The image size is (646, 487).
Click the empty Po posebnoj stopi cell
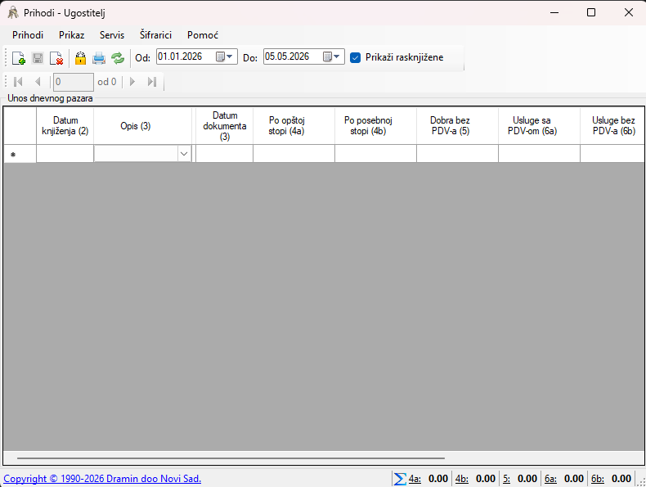coord(375,154)
